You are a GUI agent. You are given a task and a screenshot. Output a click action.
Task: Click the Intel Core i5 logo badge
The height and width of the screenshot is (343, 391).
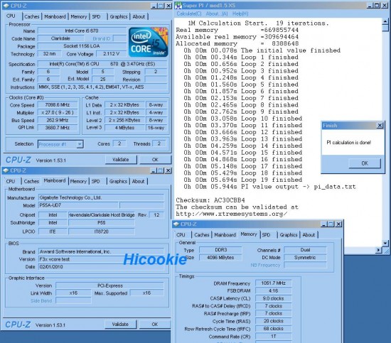point(149,43)
